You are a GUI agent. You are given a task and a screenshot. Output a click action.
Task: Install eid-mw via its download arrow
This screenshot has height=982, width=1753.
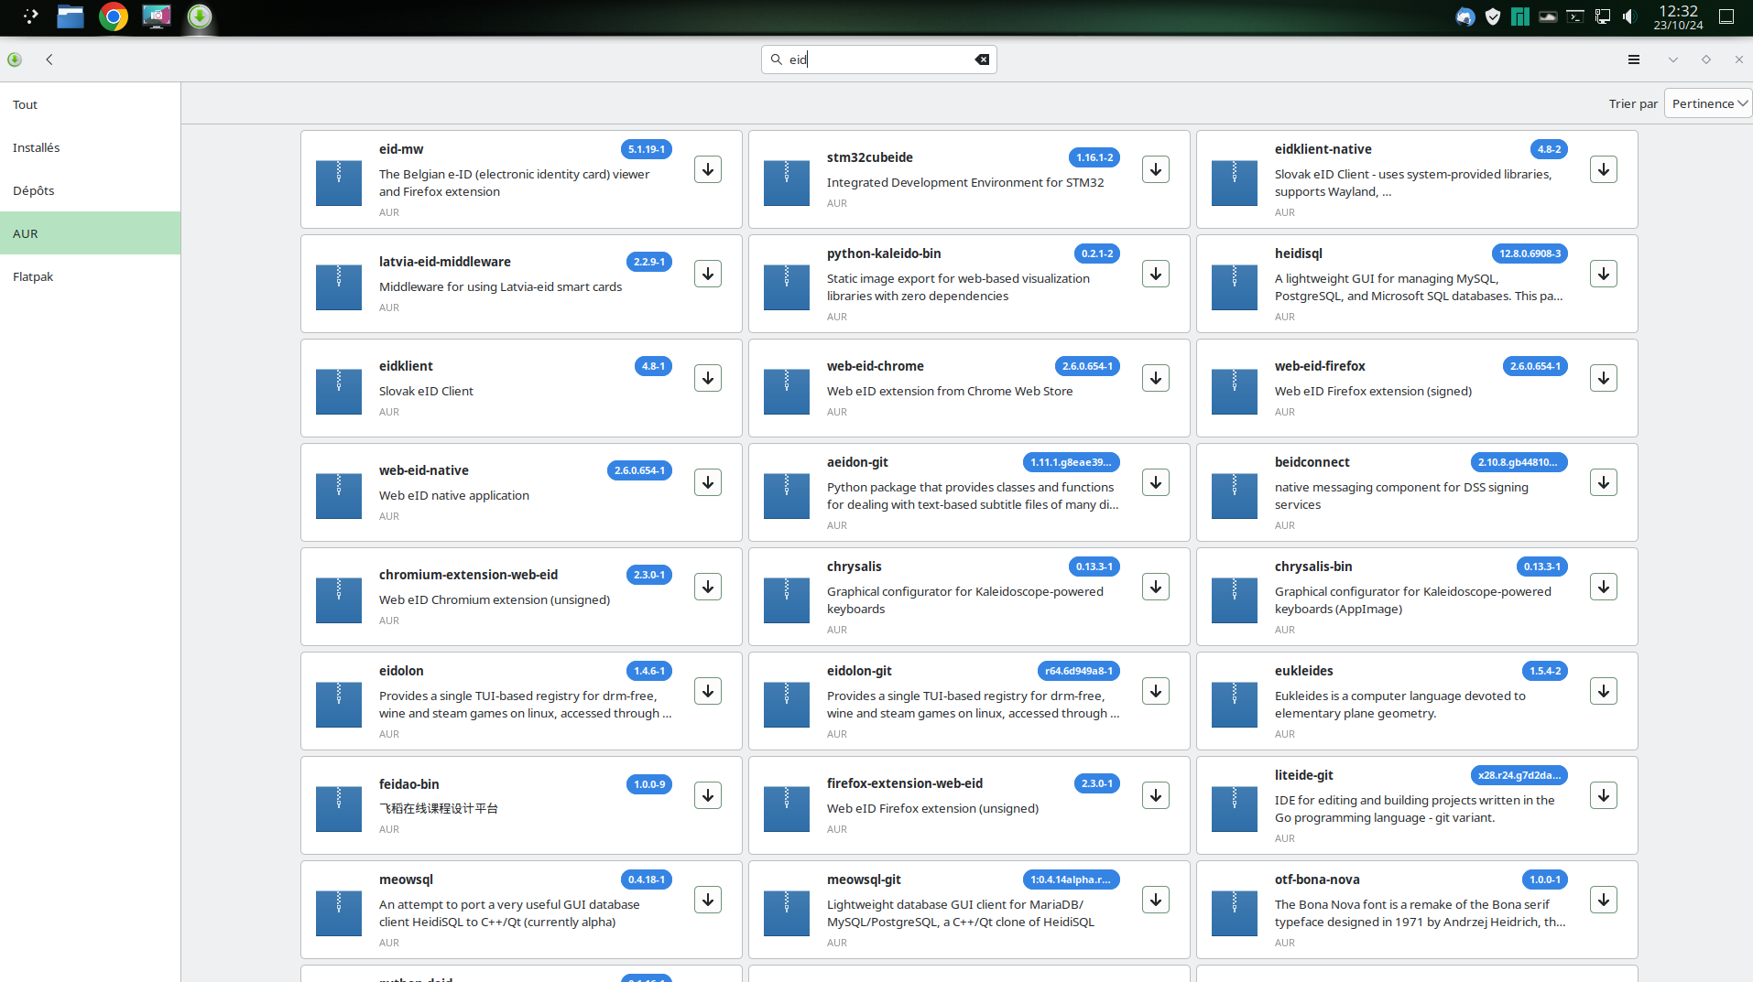tap(708, 169)
